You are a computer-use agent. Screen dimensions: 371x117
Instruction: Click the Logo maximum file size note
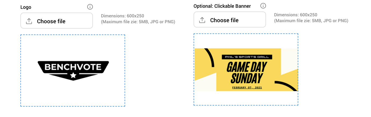coord(138,22)
